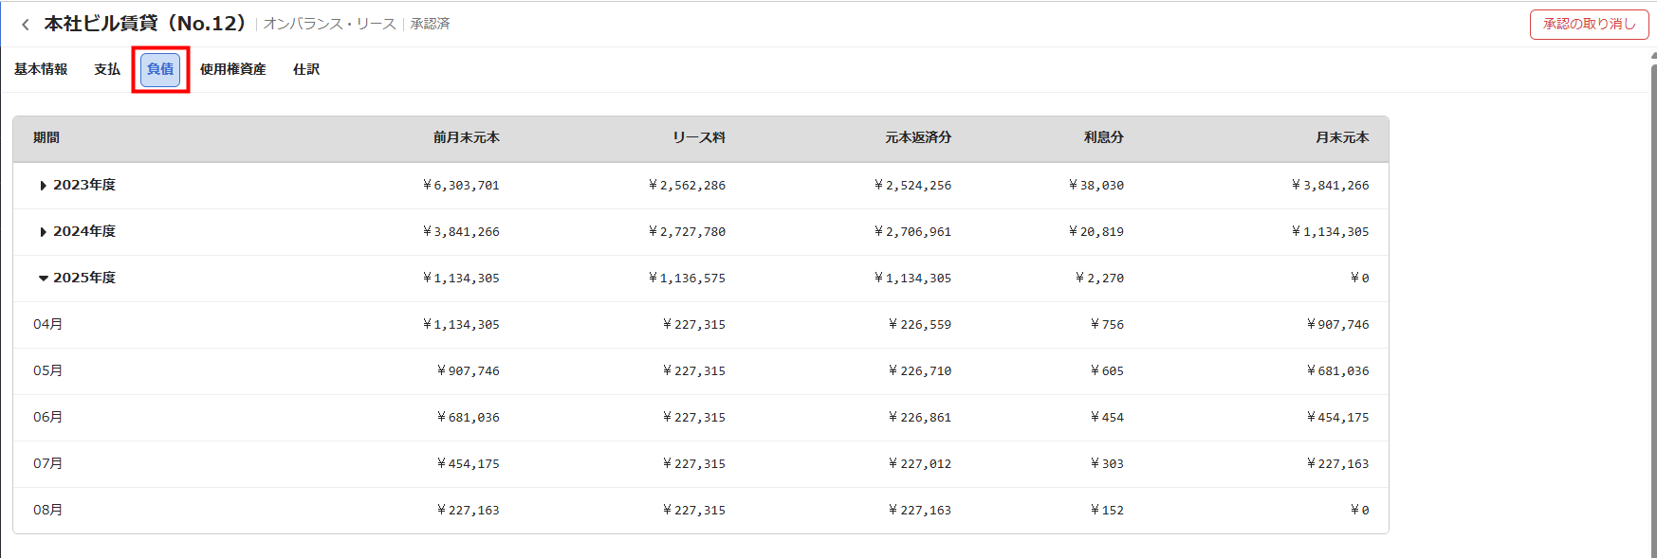Click the 前月末元本 column header
This screenshot has height=558, width=1657.
[x=466, y=138]
